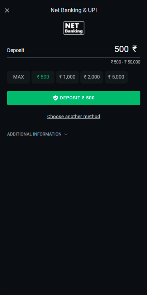Click the large rupee symbol beside amount

tap(134, 49)
